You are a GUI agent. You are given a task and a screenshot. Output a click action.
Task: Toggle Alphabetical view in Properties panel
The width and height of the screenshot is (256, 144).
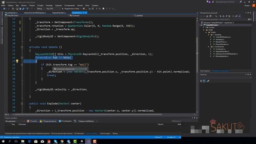click(x=204, y=81)
